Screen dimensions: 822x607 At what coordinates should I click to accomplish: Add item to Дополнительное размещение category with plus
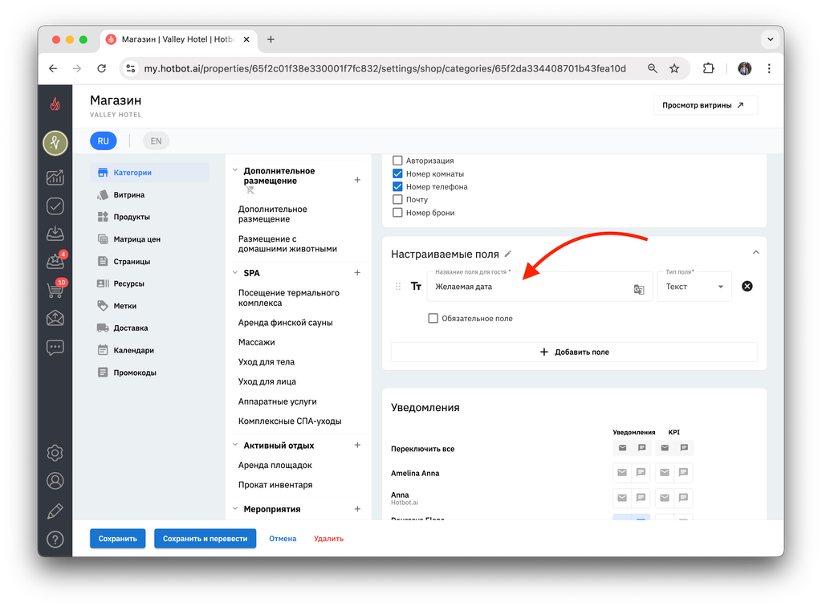[x=357, y=180]
